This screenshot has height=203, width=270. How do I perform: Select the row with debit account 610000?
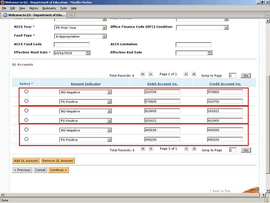tap(27, 111)
